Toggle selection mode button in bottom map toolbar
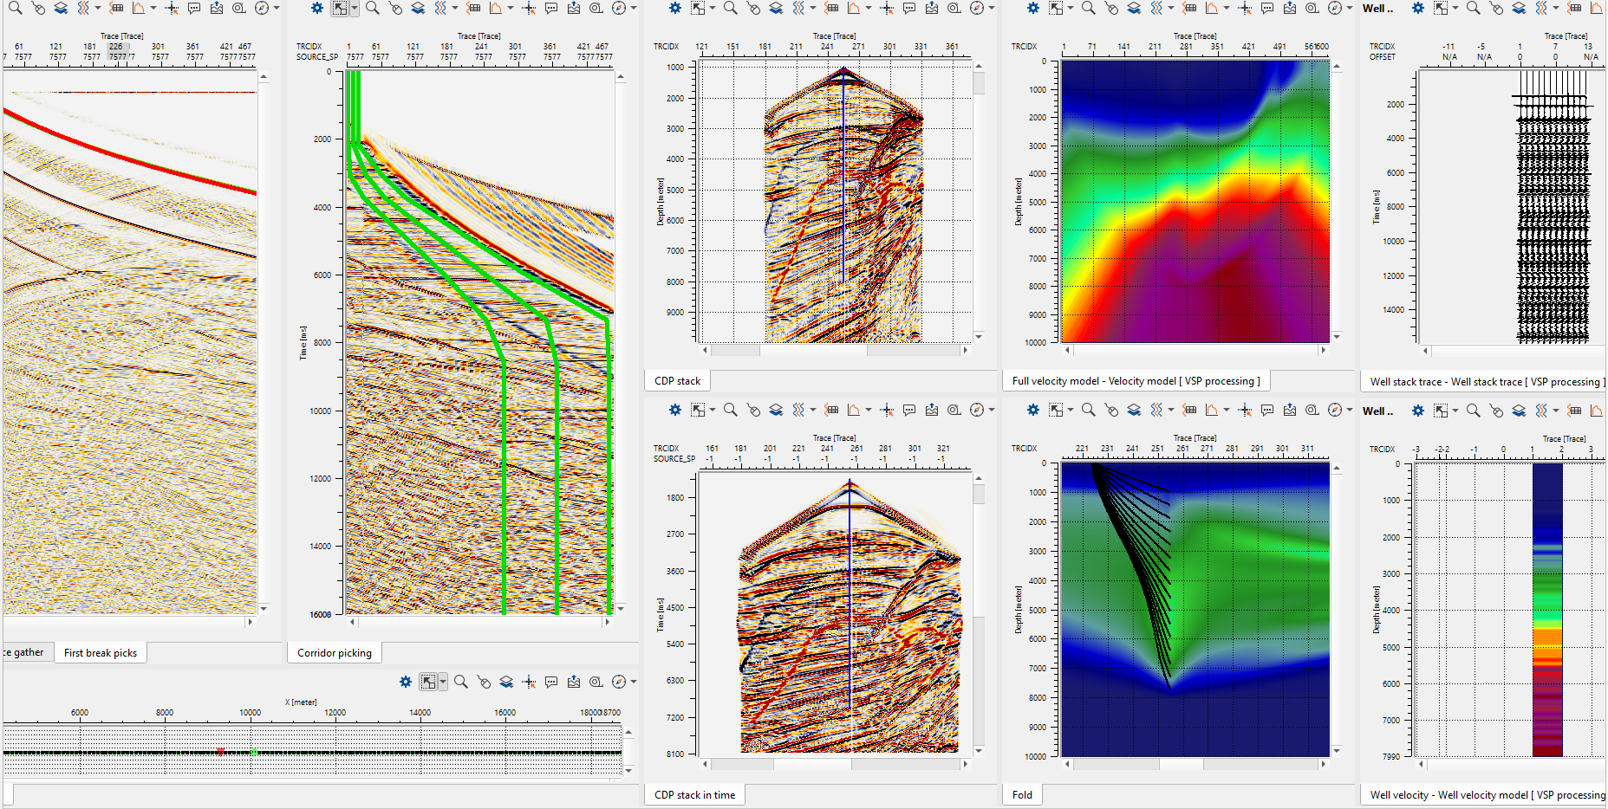The width and height of the screenshot is (1608, 809). point(428,682)
